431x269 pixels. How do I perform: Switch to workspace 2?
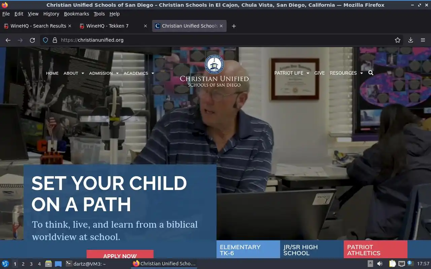[x=23, y=264]
